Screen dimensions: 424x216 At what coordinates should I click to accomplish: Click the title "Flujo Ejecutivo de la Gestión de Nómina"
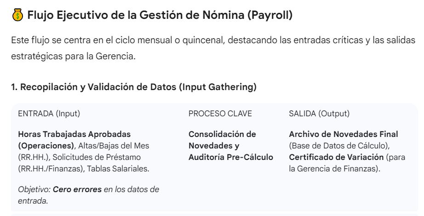[x=136, y=15]
